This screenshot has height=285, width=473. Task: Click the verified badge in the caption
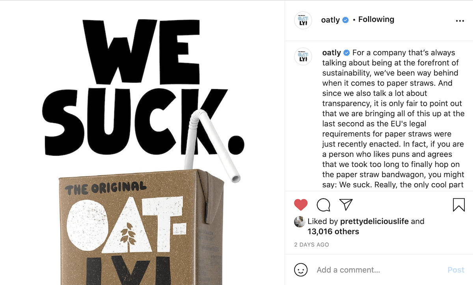[347, 53]
